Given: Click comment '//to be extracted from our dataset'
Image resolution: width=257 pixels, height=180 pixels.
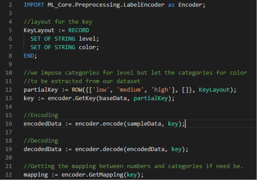Looking at the screenshot, I should tap(82, 81).
